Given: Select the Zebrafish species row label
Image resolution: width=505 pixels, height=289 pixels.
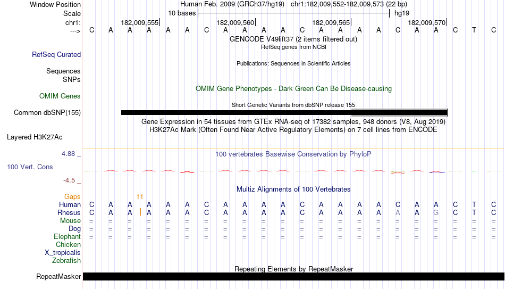Looking at the screenshot, I should click(66, 260).
